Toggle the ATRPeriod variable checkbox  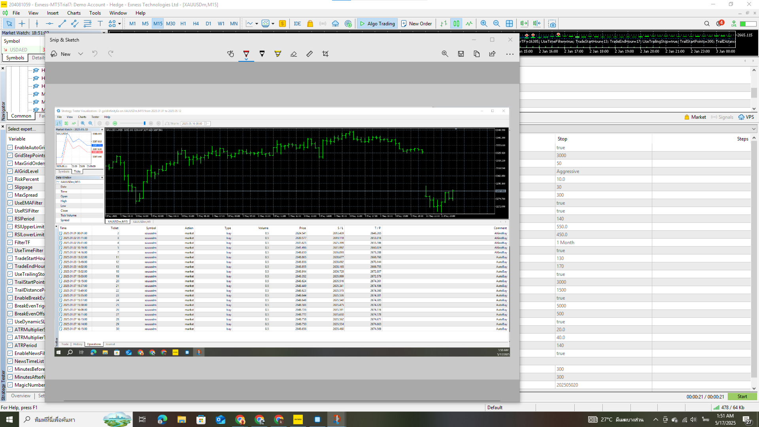[10, 345]
